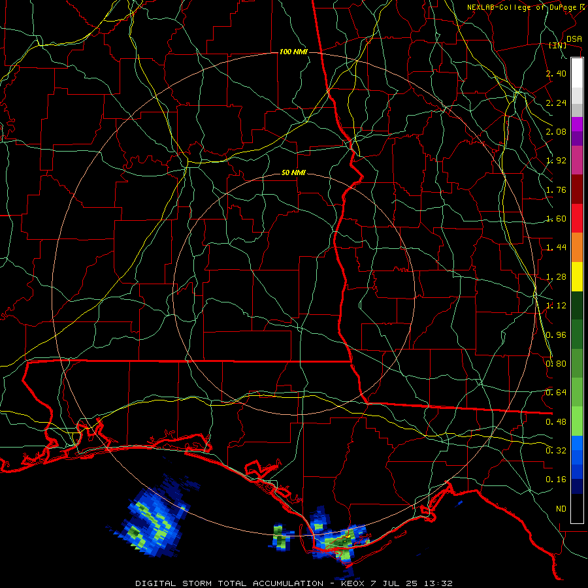Click the 1.60 legend value
The width and height of the screenshot is (588, 588).
556,219
